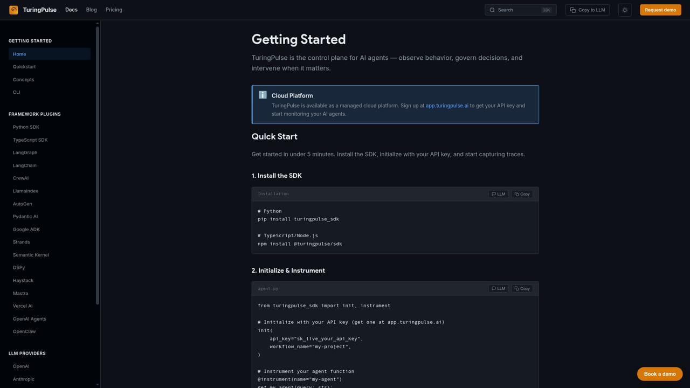Select Home in the sidebar
690x388 pixels.
click(x=50, y=54)
